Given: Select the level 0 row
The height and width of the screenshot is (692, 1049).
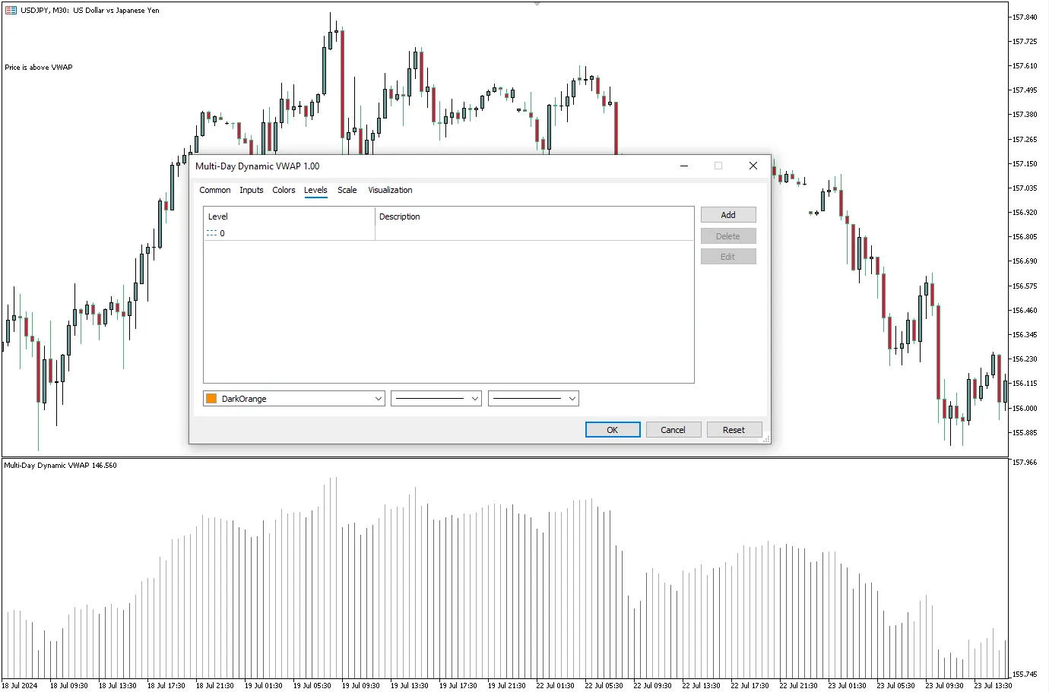Looking at the screenshot, I should [448, 233].
